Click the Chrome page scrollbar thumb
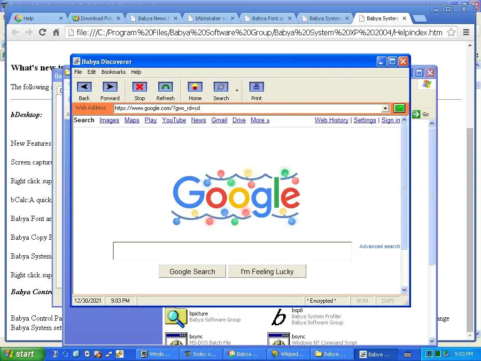This screenshot has width=481, height=361. (x=470, y=229)
